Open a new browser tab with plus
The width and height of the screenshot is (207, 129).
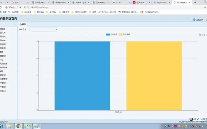(x=195, y=2)
